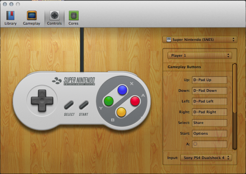Screen dimensions: 246x174
Task: Click the Up mapping field showing D-Pad Up
Action: coord(210,80)
